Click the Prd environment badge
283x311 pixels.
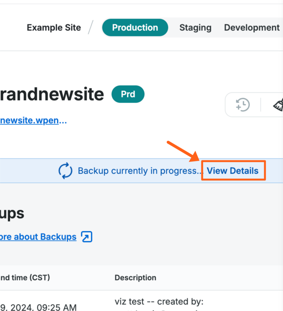point(128,94)
